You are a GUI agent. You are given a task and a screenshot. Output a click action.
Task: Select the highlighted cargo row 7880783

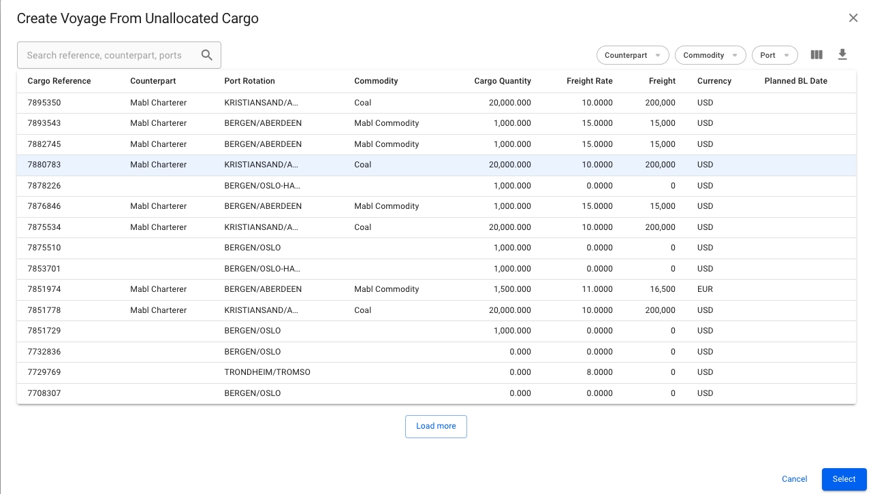tap(44, 165)
